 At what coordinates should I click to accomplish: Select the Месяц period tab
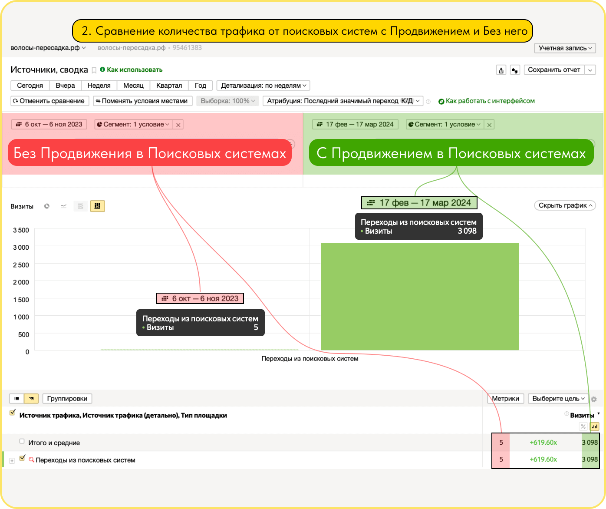pos(133,86)
